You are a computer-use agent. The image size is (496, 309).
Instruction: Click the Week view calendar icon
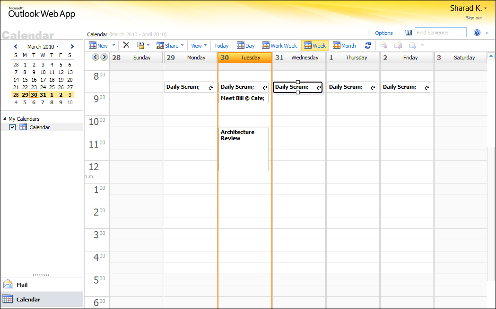(308, 45)
